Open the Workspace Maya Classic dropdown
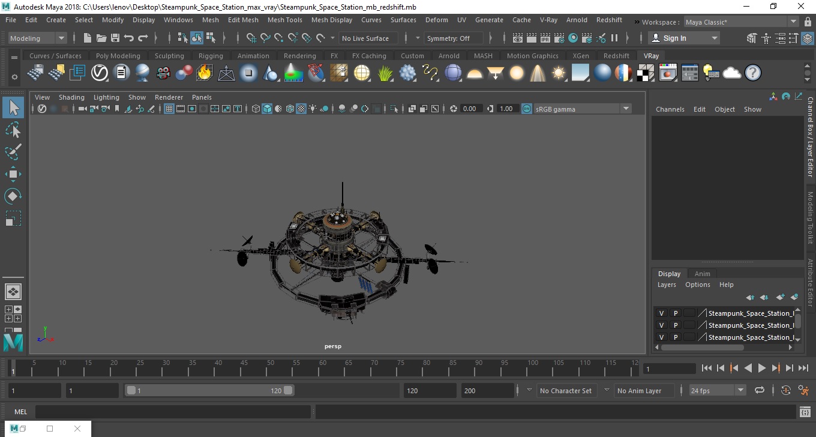Image resolution: width=816 pixels, height=437 pixels. pos(740,22)
